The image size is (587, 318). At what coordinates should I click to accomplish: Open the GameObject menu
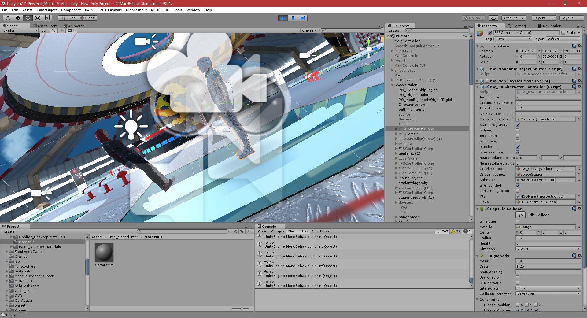[46, 10]
